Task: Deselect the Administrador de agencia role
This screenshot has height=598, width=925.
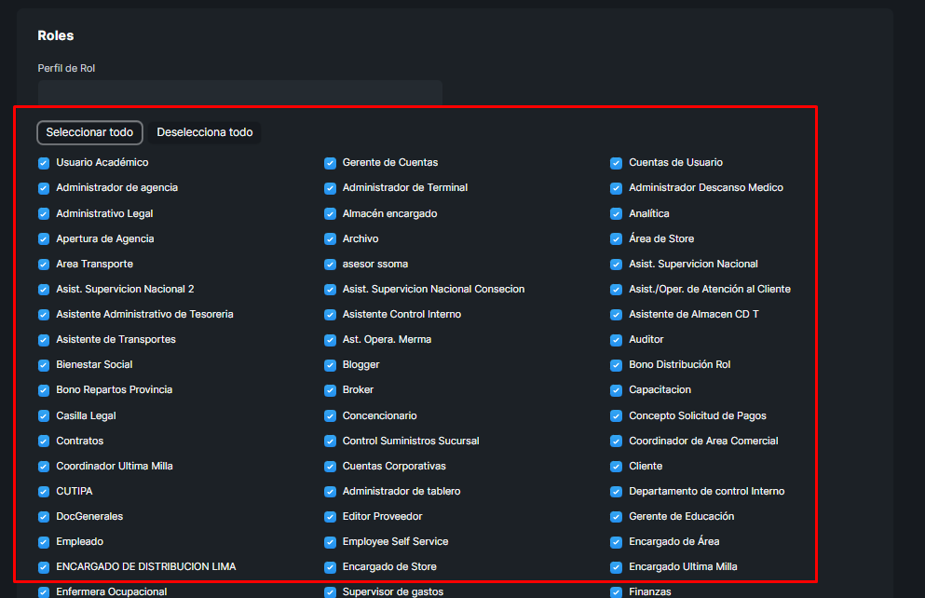Action: [44, 188]
